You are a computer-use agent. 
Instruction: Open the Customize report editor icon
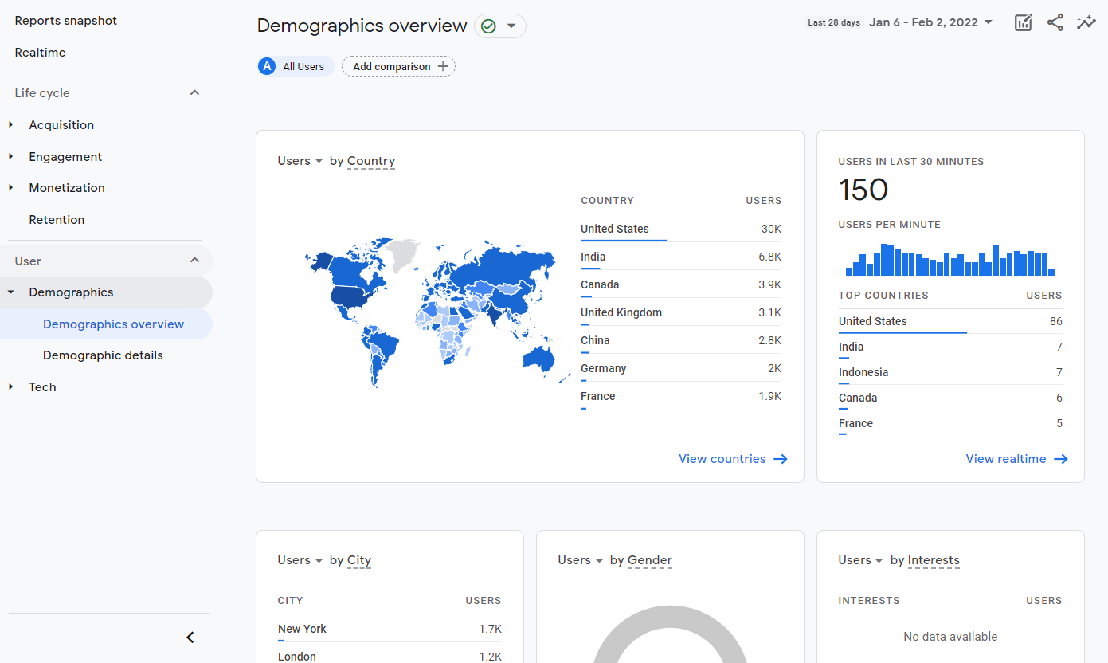pyautogui.click(x=1023, y=22)
